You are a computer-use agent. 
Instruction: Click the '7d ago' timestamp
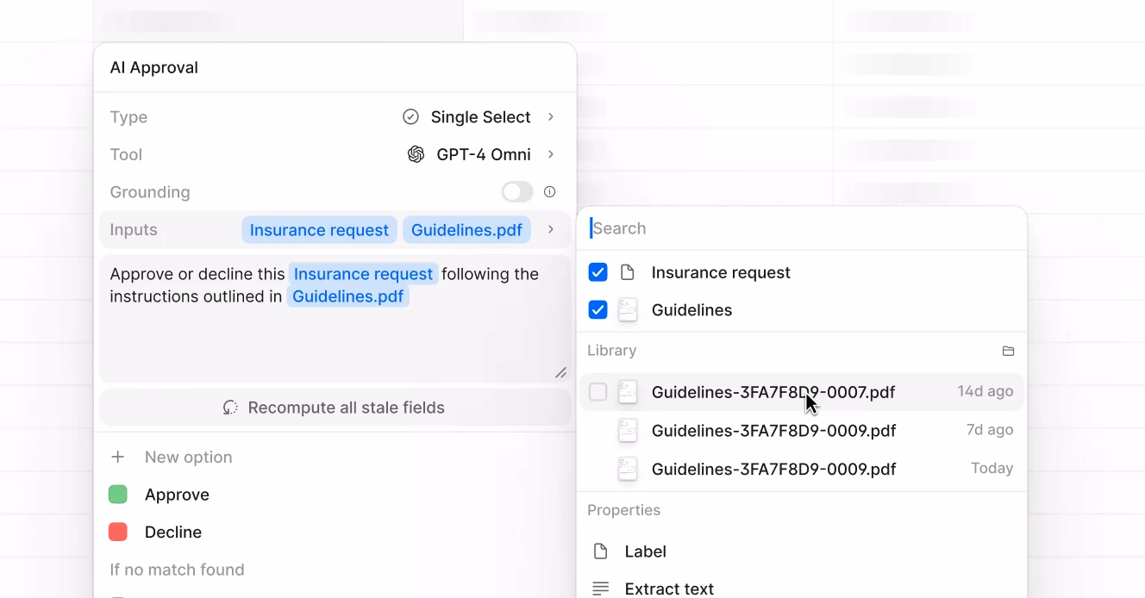point(990,430)
